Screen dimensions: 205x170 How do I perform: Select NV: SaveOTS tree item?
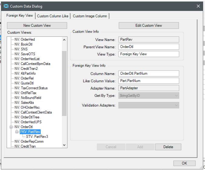tap(25, 54)
